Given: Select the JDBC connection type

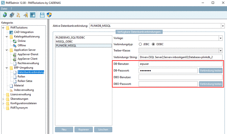Looking at the screenshot, I should [x=140, y=44].
